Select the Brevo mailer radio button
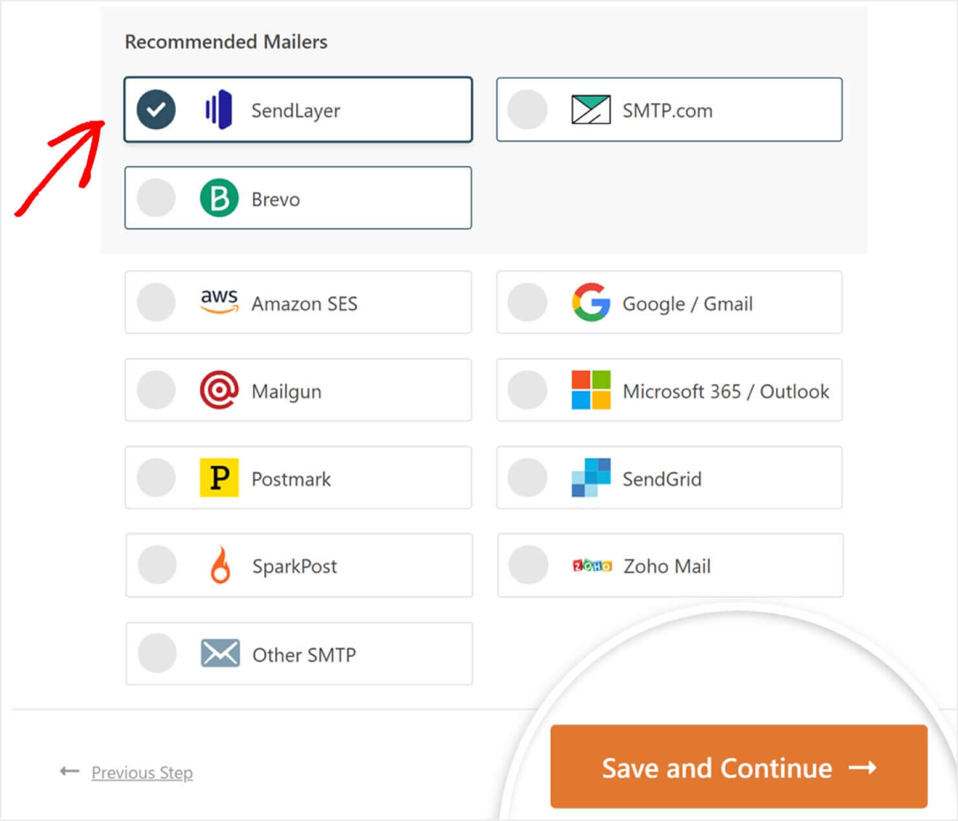 click(155, 198)
